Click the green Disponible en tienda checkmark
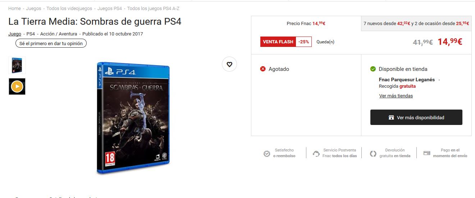 click(373, 69)
